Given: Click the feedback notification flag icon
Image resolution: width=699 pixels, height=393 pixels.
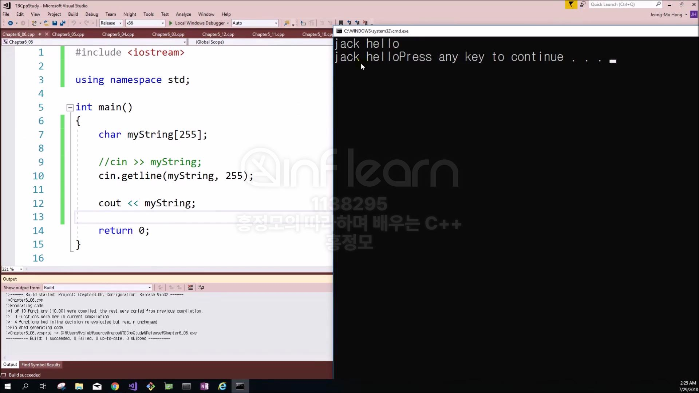Looking at the screenshot, I should pos(571,4).
